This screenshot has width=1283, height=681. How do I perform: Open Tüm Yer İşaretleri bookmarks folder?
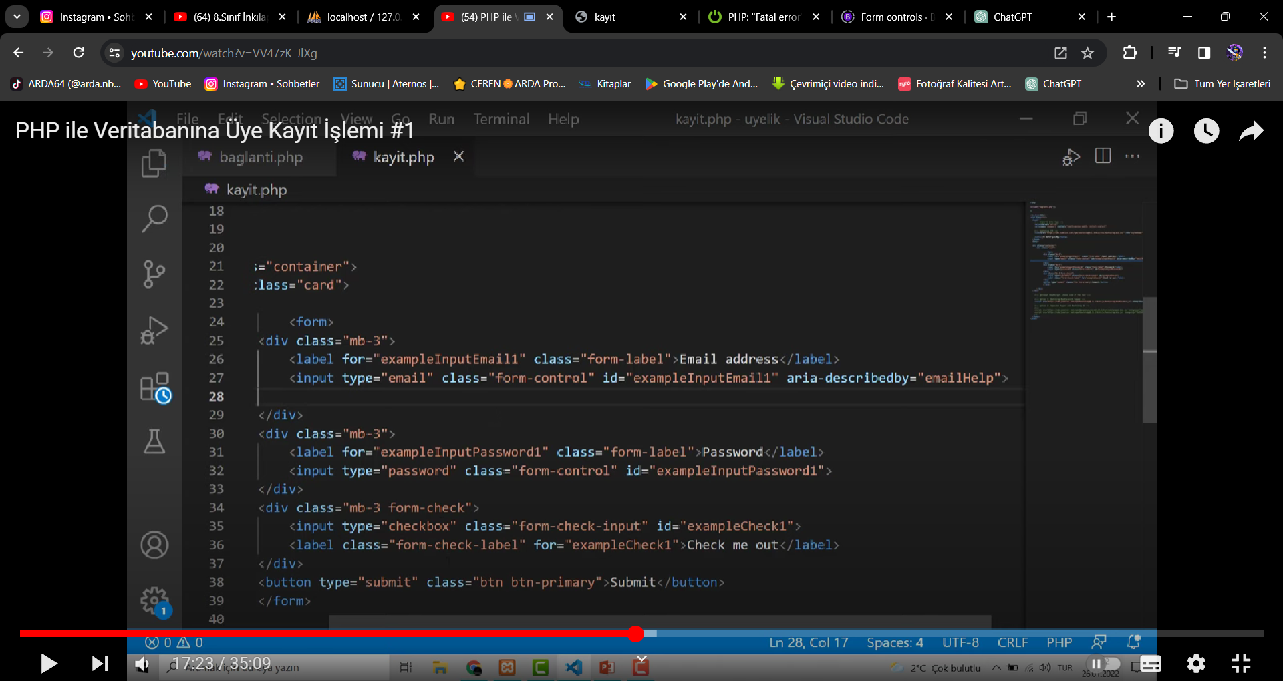[1222, 84]
